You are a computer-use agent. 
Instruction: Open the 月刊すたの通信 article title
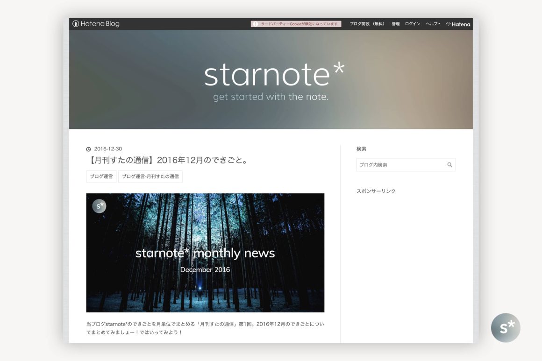[167, 160]
